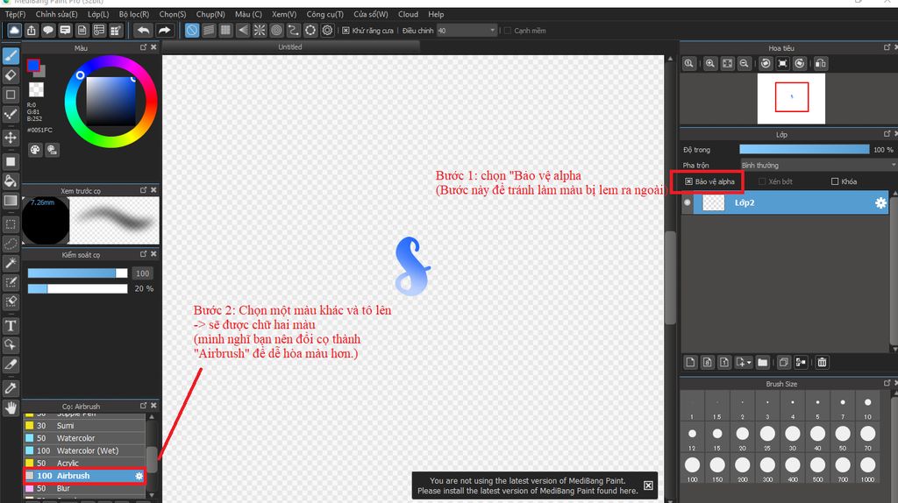898x503 pixels.
Task: Select the Move tool
Action: 11,138
